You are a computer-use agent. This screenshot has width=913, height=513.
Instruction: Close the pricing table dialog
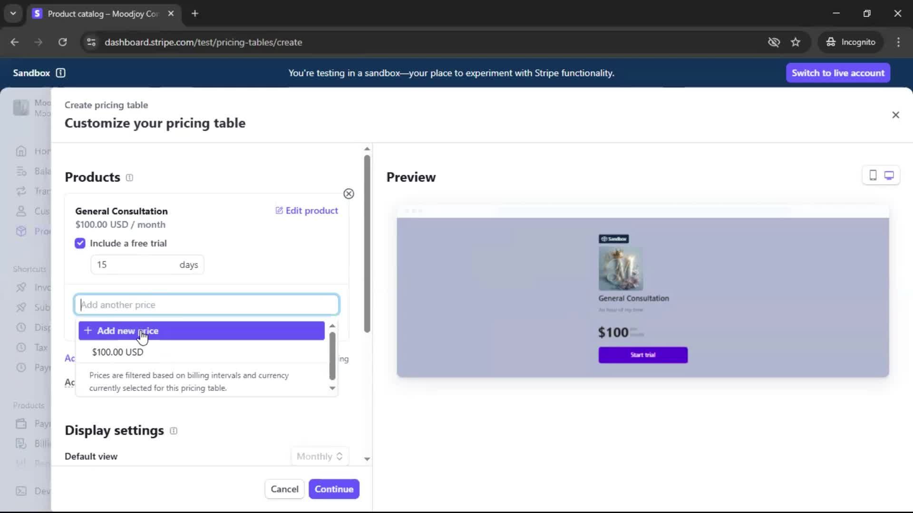click(895, 115)
